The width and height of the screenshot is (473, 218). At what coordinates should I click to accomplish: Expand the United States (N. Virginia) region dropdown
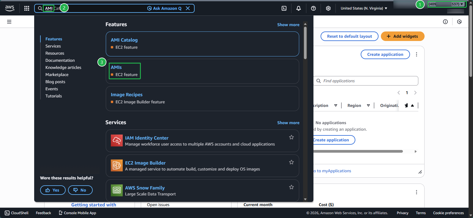tap(364, 8)
